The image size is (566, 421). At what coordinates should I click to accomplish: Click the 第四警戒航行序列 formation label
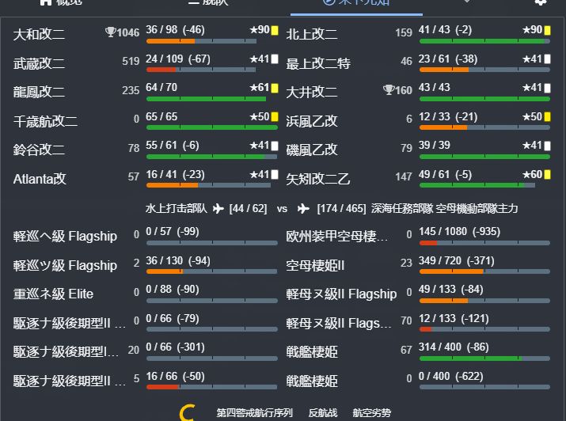click(255, 412)
